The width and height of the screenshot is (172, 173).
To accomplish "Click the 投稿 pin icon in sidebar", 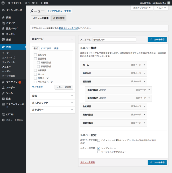I will coord(3,18).
